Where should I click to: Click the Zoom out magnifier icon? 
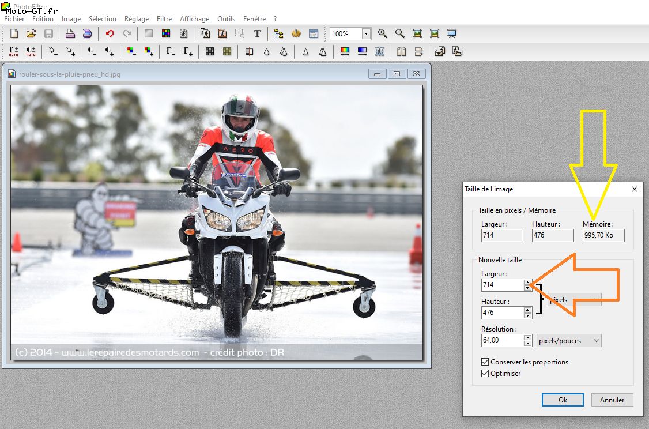click(400, 33)
